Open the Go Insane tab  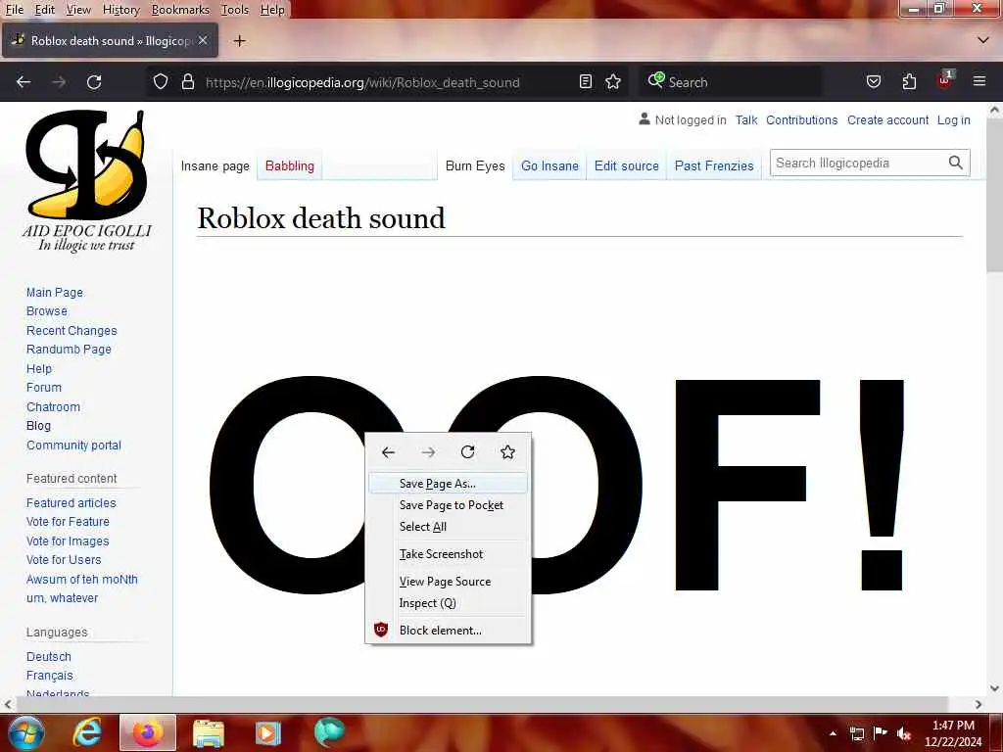point(549,165)
